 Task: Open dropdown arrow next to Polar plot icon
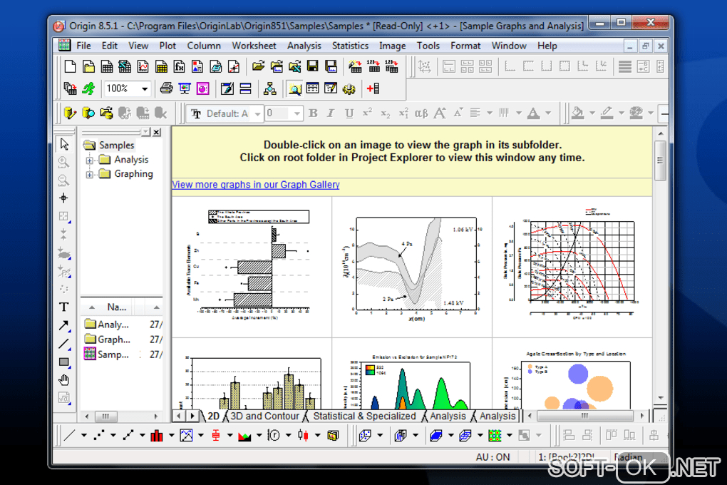288,435
